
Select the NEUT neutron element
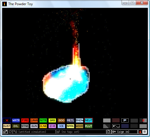tap(89, 120)
